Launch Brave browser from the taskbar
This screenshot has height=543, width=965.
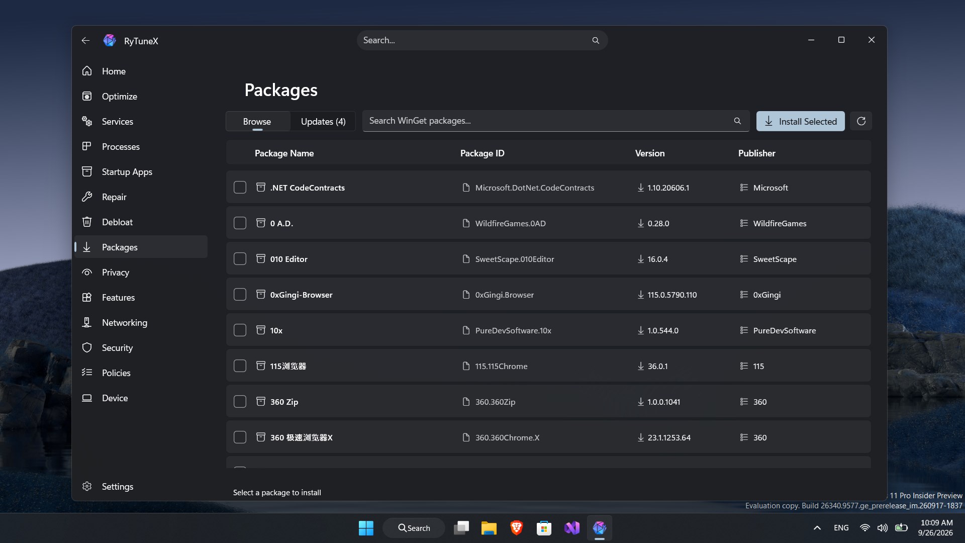(x=516, y=528)
